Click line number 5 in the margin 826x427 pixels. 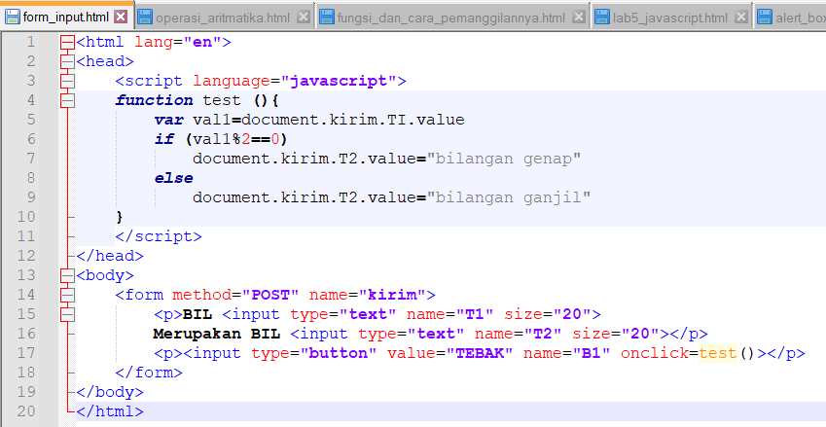[30, 120]
